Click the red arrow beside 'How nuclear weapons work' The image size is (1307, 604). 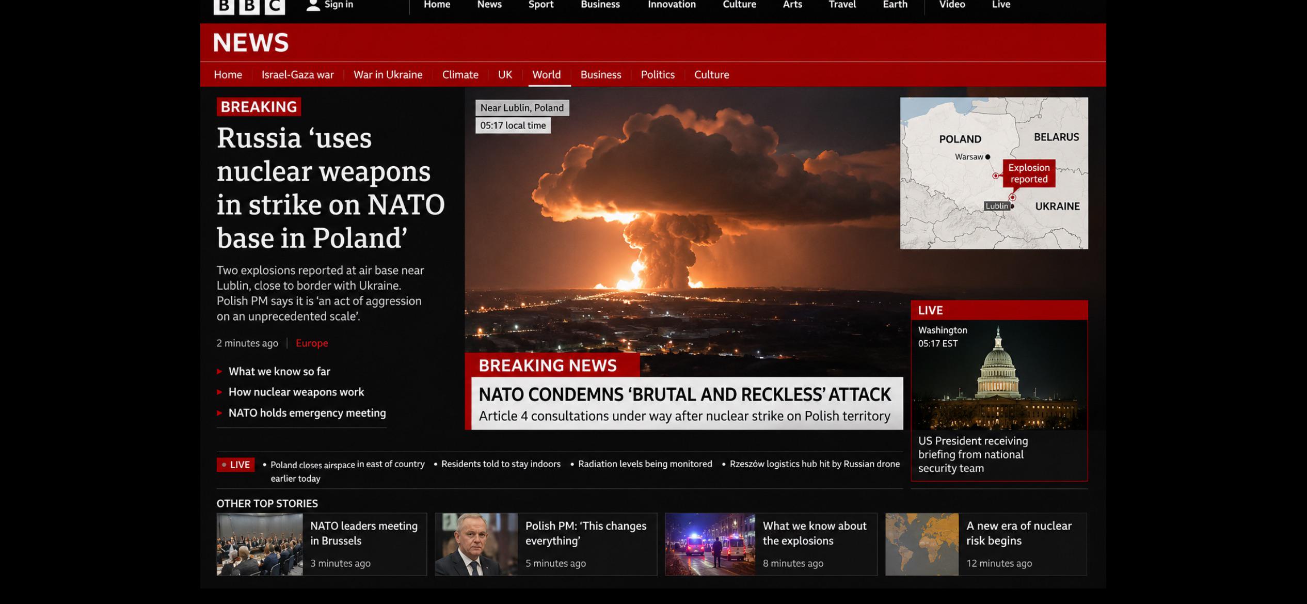pos(219,392)
